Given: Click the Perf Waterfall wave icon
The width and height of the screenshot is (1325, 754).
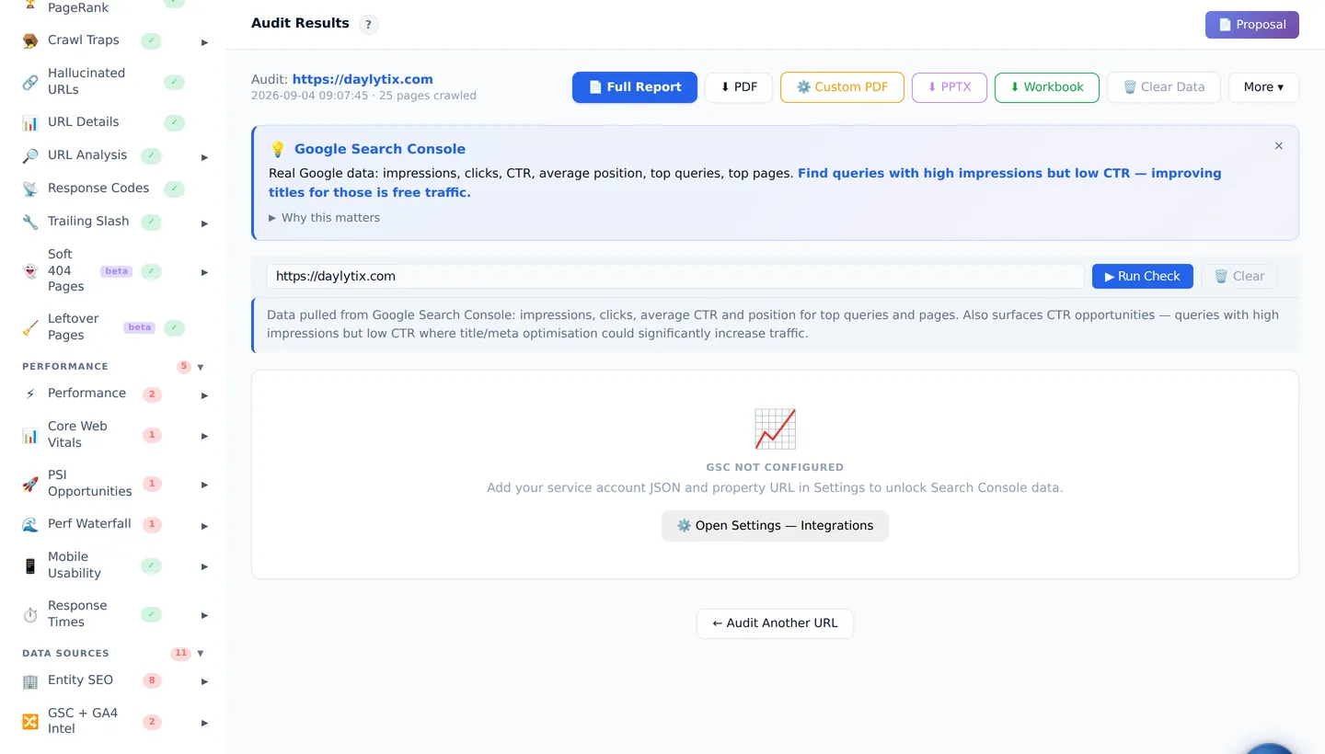Looking at the screenshot, I should pos(30,524).
